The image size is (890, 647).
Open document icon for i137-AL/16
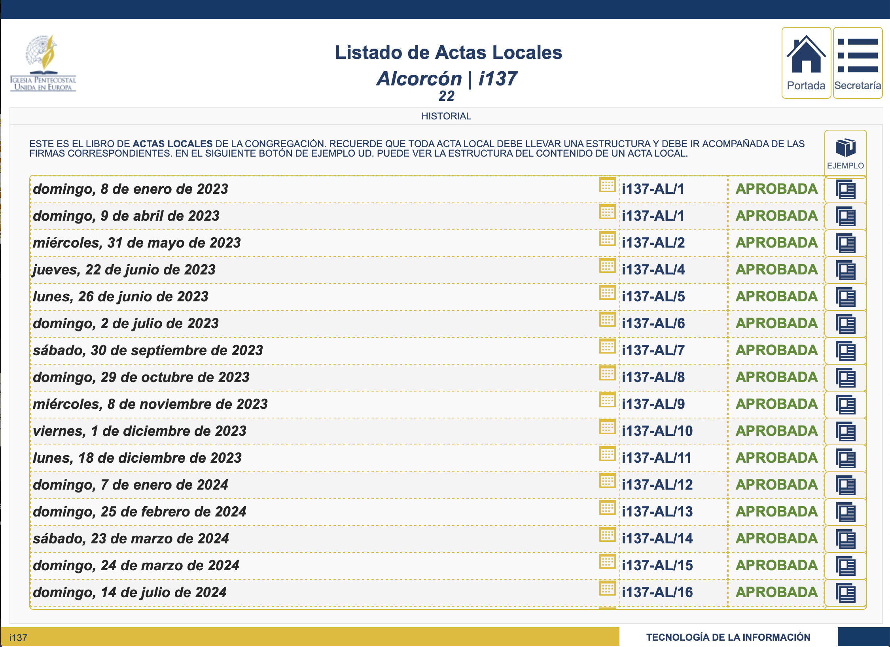coord(845,593)
